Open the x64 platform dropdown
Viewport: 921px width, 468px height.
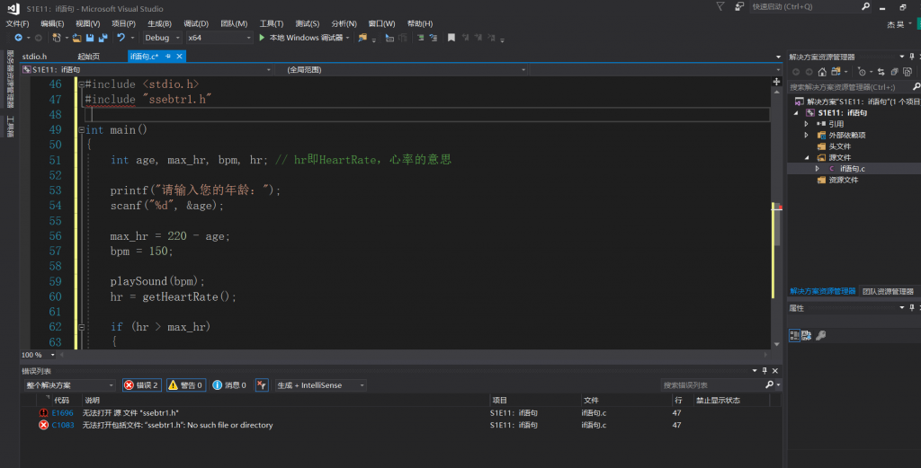[x=219, y=38]
